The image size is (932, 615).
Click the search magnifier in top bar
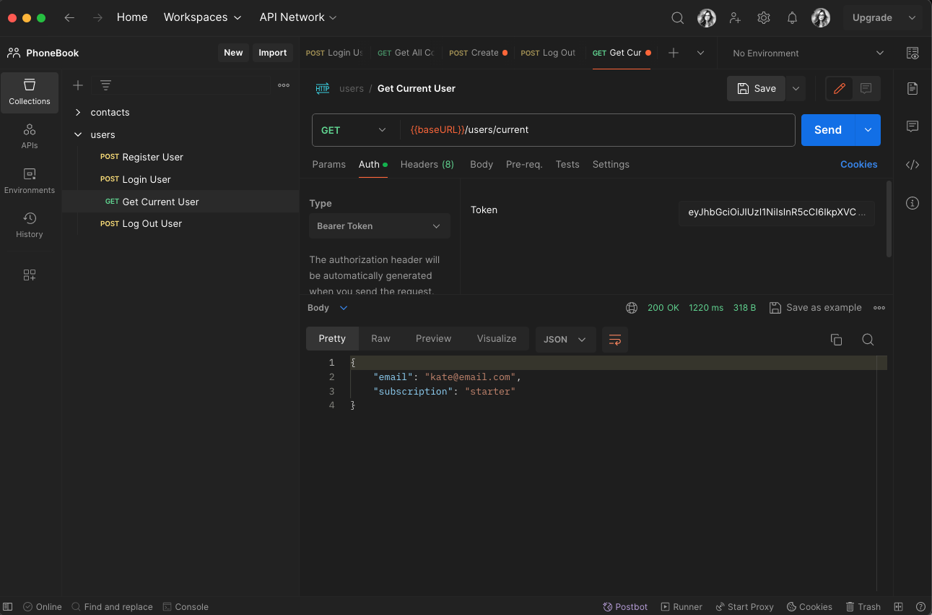click(677, 18)
